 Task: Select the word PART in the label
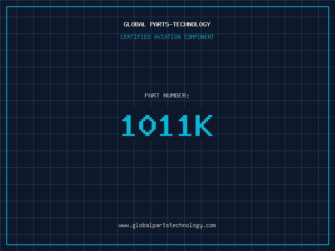point(152,95)
